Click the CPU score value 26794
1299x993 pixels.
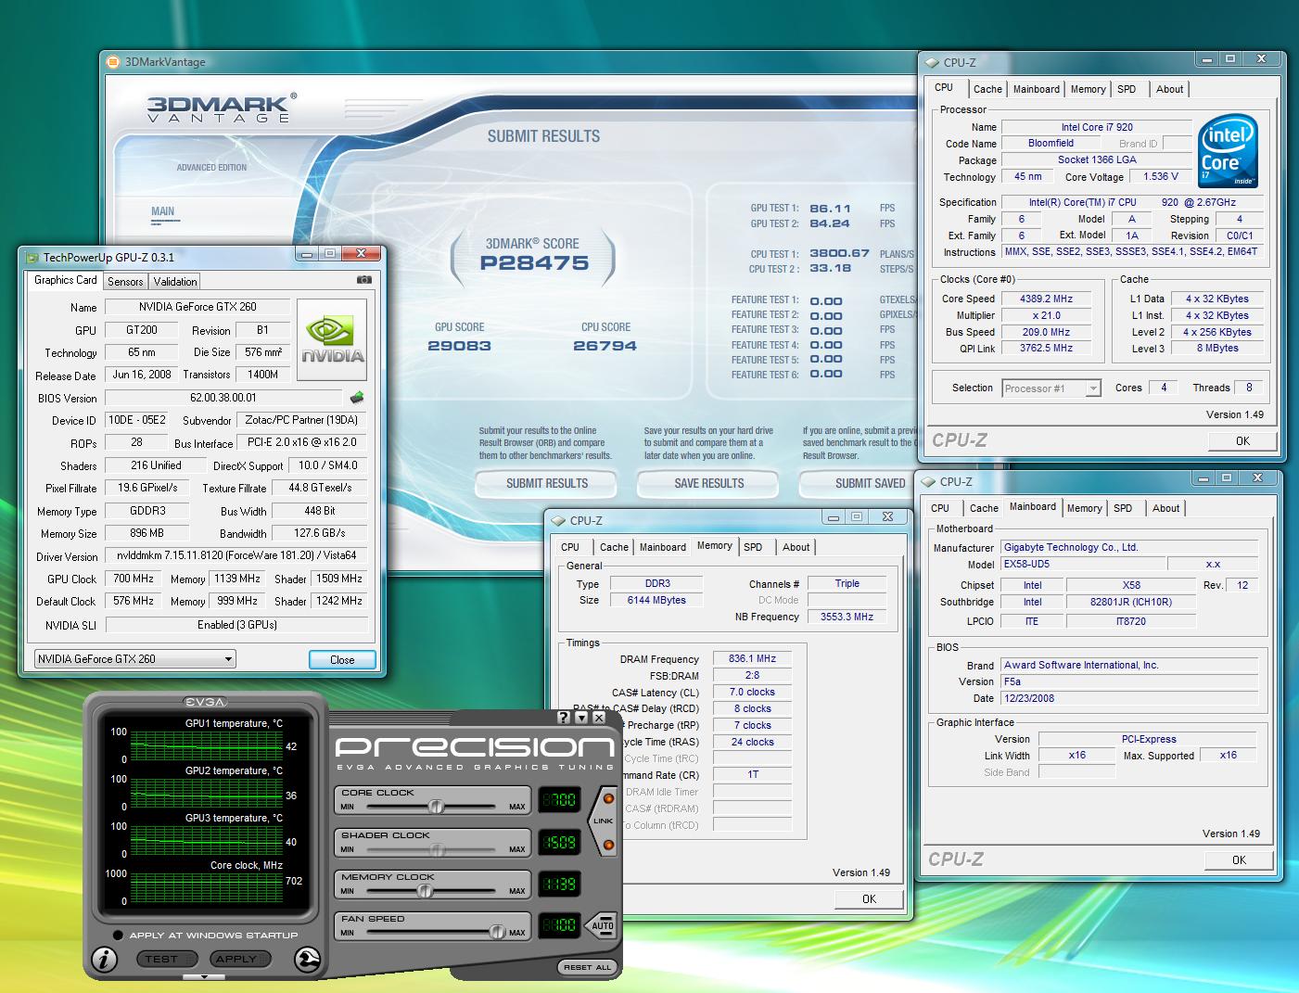pyautogui.click(x=605, y=346)
